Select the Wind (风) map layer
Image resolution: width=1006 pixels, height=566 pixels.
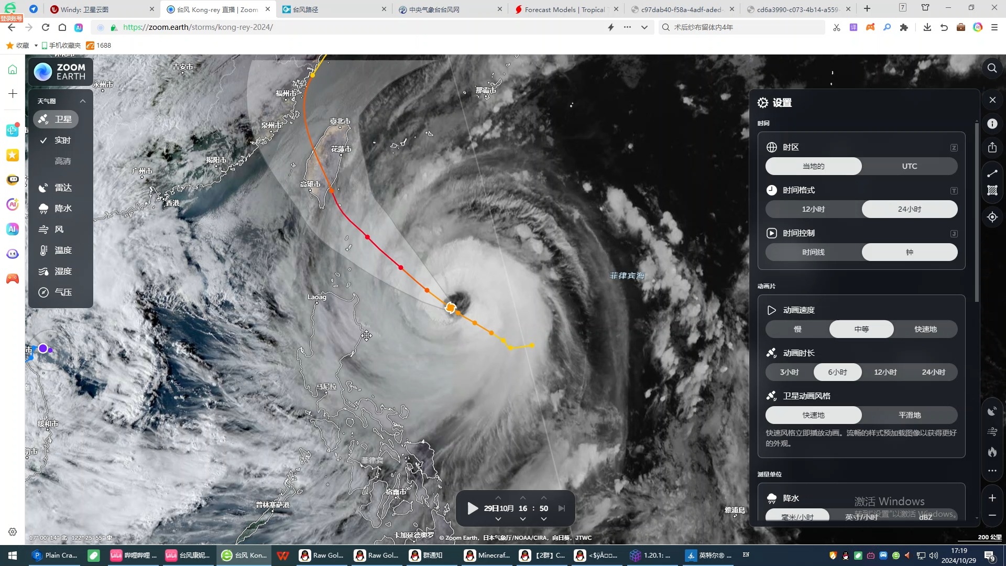pyautogui.click(x=51, y=230)
